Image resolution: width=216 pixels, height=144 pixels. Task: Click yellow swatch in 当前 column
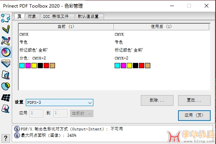click(x=34, y=66)
